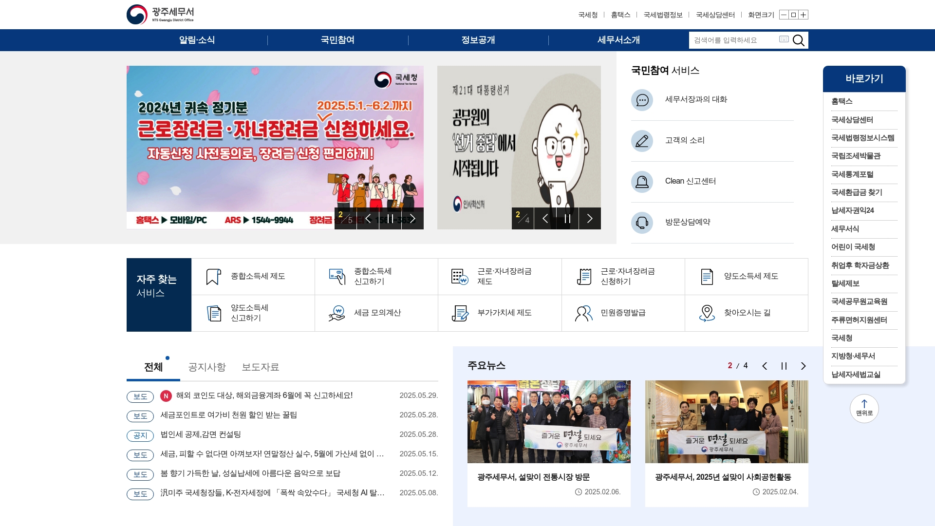Open 국립조세박물관 in the 바로가기 panel
The height and width of the screenshot is (526, 935).
856,156
